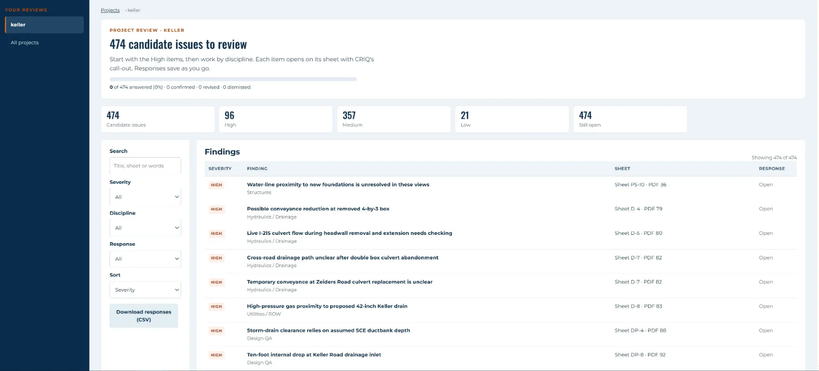The image size is (819, 371).
Task: Click the Utilities / ROW discipline label
Action: (x=264, y=314)
